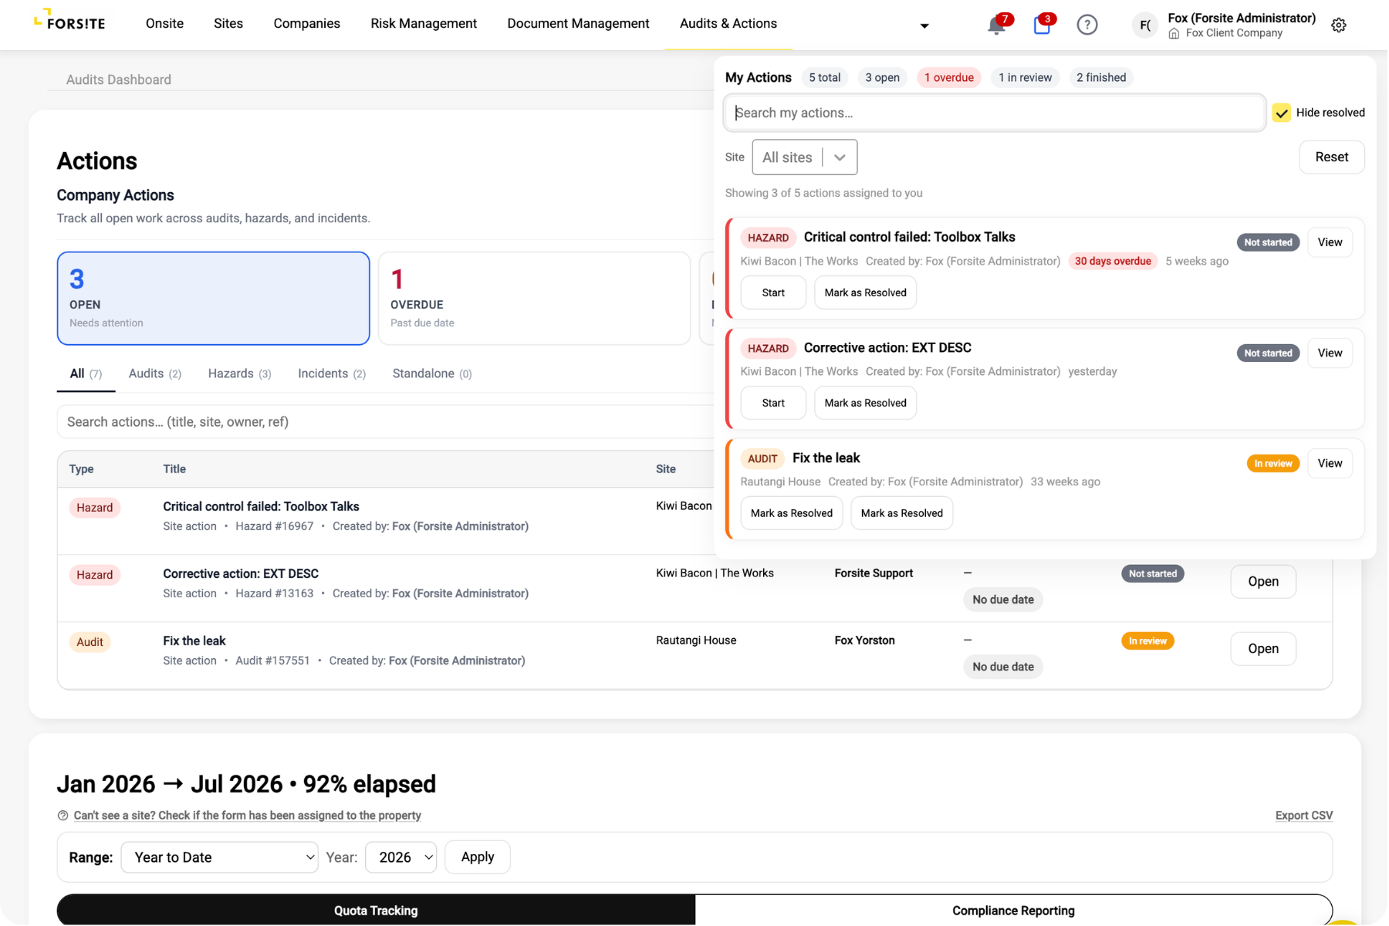
Task: Open the Corrective action EXT DESC table row
Action: [x=1262, y=582]
